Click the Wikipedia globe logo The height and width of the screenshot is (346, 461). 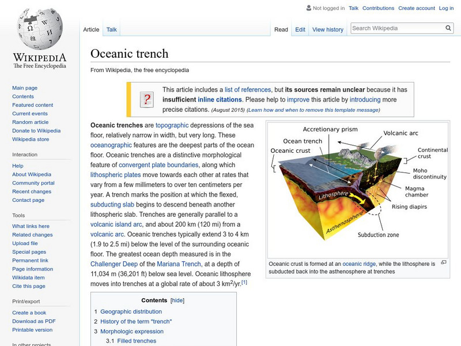pyautogui.click(x=40, y=28)
